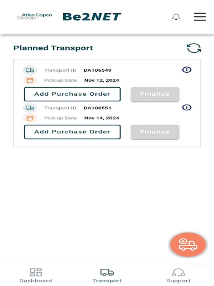Select the Planned Transport heading
The image size is (214, 286).
click(x=53, y=48)
